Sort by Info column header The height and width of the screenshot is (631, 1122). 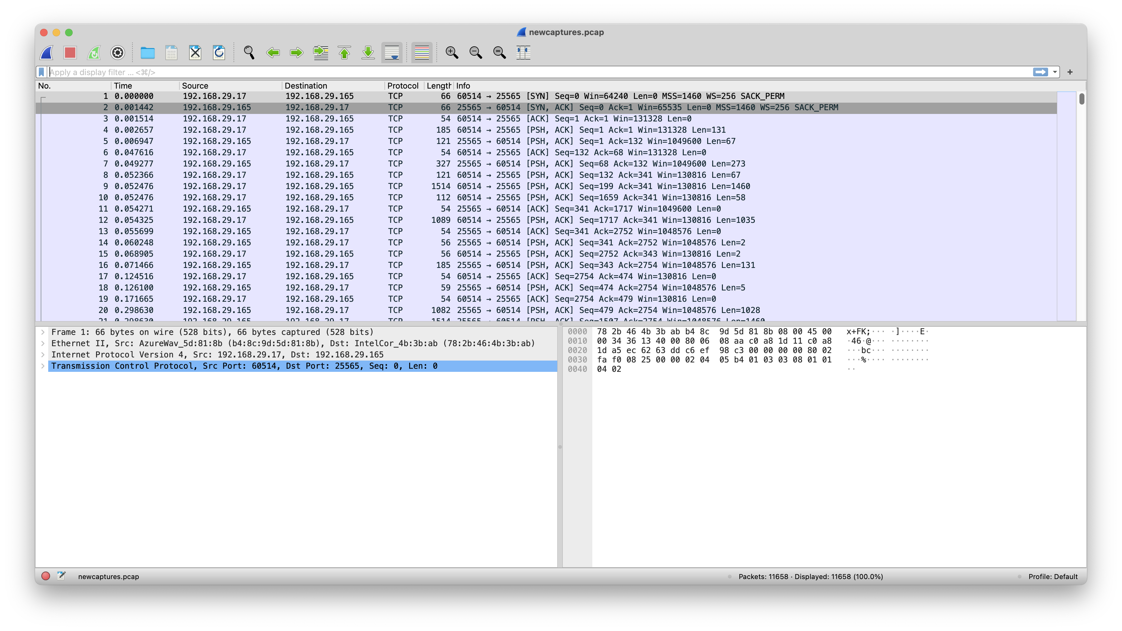pyautogui.click(x=755, y=86)
